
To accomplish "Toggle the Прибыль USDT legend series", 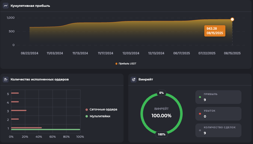I will tap(126, 64).
